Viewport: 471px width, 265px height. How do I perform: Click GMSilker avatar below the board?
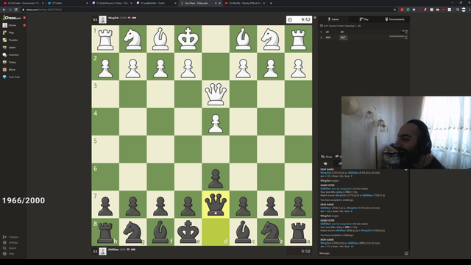pyautogui.click(x=103, y=251)
